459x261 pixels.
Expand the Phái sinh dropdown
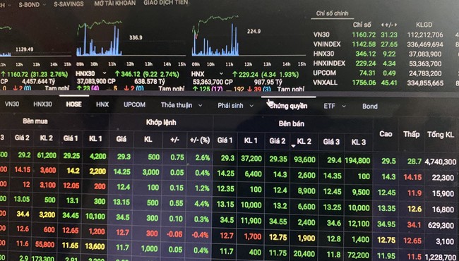point(251,106)
